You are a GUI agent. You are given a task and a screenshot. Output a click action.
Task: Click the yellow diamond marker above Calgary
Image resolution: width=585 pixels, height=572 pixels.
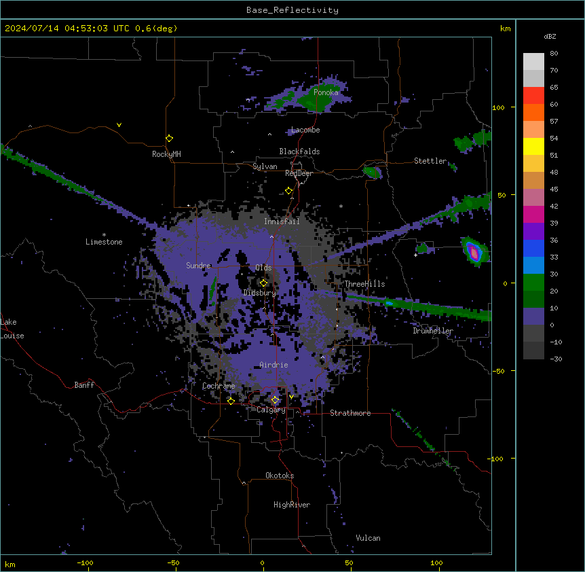275,400
